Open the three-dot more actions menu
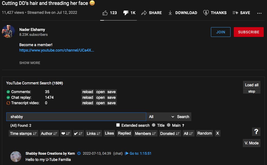Viewport: 267px width, 165px height. click(x=259, y=13)
